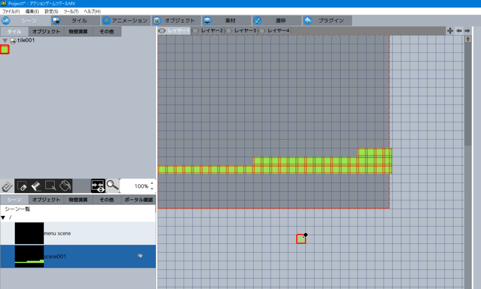The image size is (481, 289).
Task: Select 物理演算 tab in upper-left panel
Action: [78, 31]
